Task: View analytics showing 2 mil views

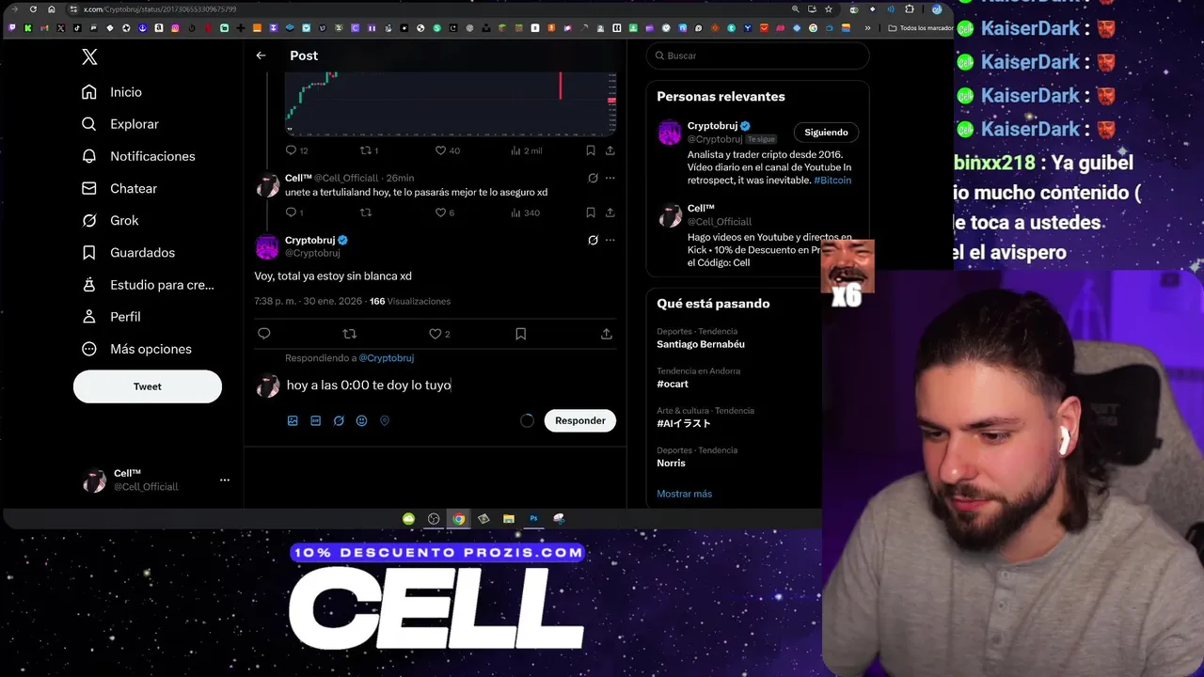Action: [526, 150]
